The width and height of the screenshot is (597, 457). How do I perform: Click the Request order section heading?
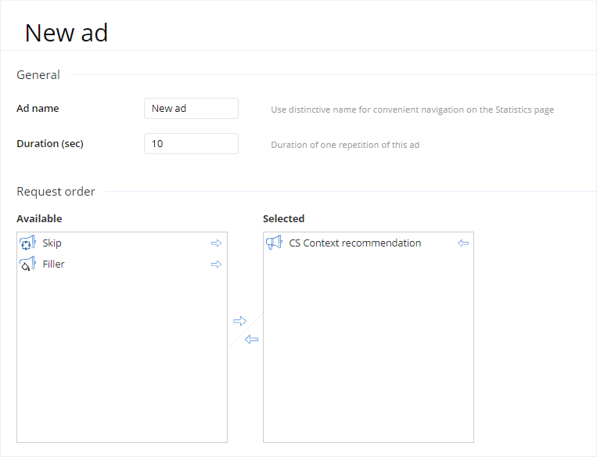[x=56, y=191]
